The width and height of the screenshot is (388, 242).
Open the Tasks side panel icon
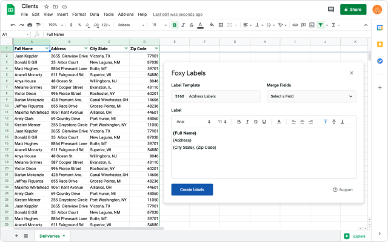click(380, 61)
